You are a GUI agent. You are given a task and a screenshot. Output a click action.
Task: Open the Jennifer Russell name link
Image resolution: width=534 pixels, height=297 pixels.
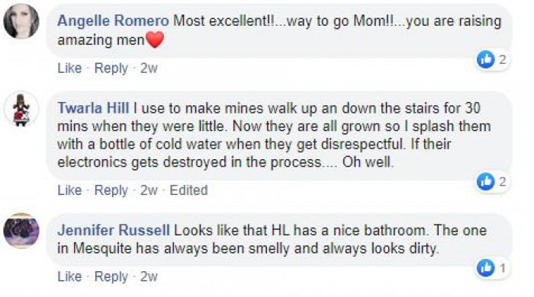tap(114, 231)
